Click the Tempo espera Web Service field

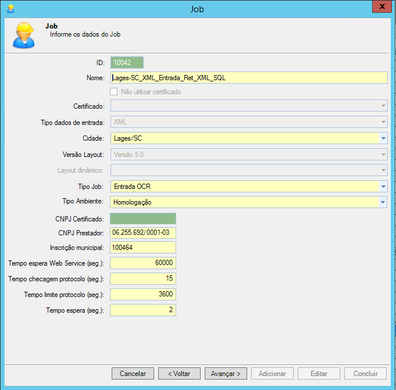pyautogui.click(x=142, y=263)
